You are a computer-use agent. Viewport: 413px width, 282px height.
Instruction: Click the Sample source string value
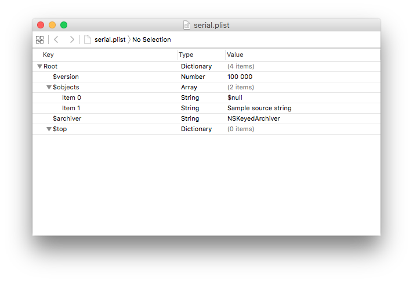[x=259, y=108]
